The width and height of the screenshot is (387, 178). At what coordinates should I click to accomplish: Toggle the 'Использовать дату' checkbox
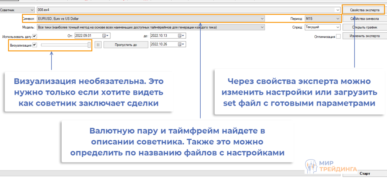[35, 37]
